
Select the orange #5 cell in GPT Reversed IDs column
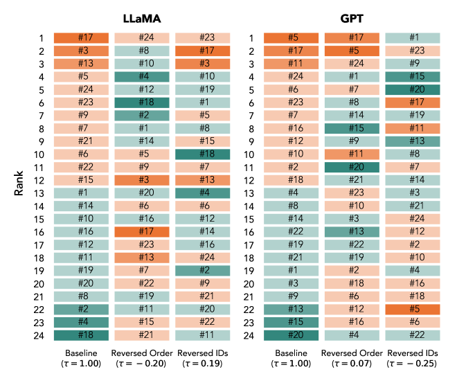click(412, 310)
